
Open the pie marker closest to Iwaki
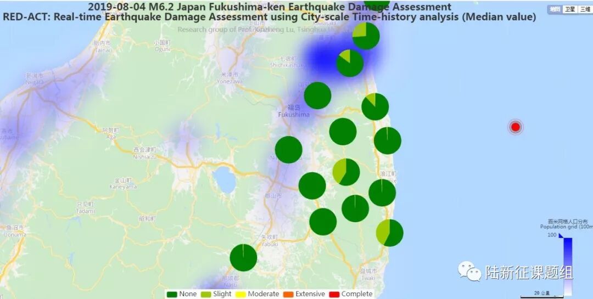(389, 233)
